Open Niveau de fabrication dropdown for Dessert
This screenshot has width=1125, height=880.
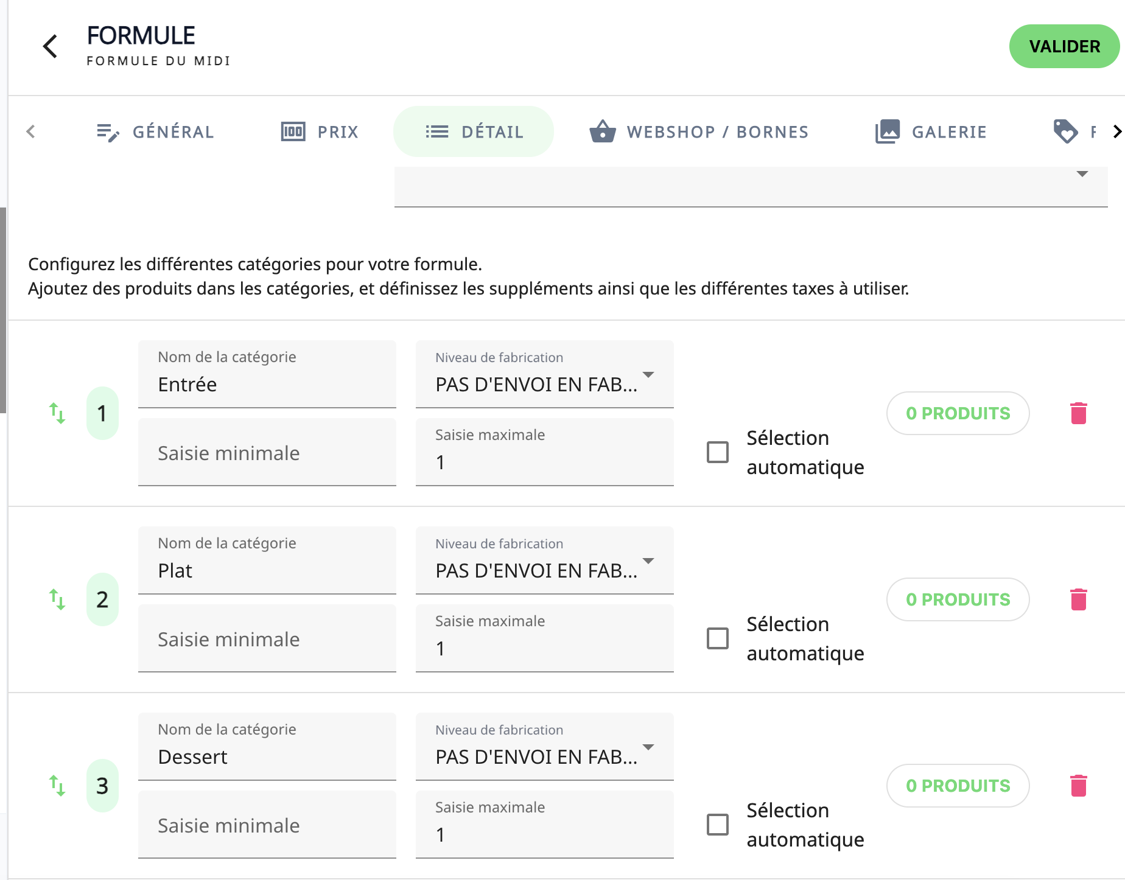pos(544,747)
